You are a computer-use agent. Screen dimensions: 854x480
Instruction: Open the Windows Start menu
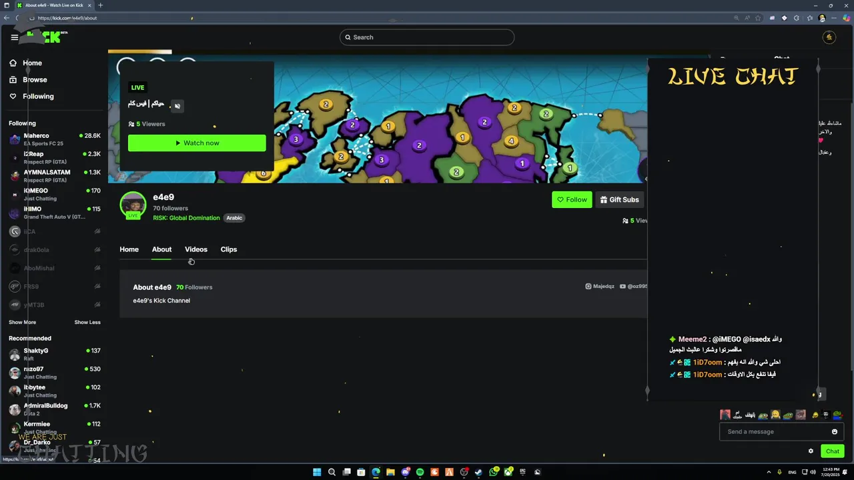(317, 472)
